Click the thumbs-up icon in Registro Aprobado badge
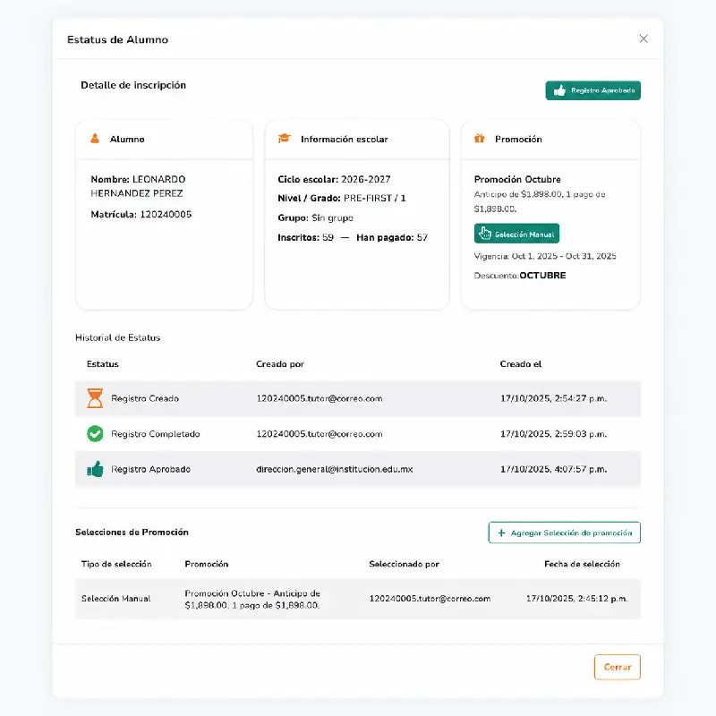The width and height of the screenshot is (716, 716). click(x=559, y=90)
